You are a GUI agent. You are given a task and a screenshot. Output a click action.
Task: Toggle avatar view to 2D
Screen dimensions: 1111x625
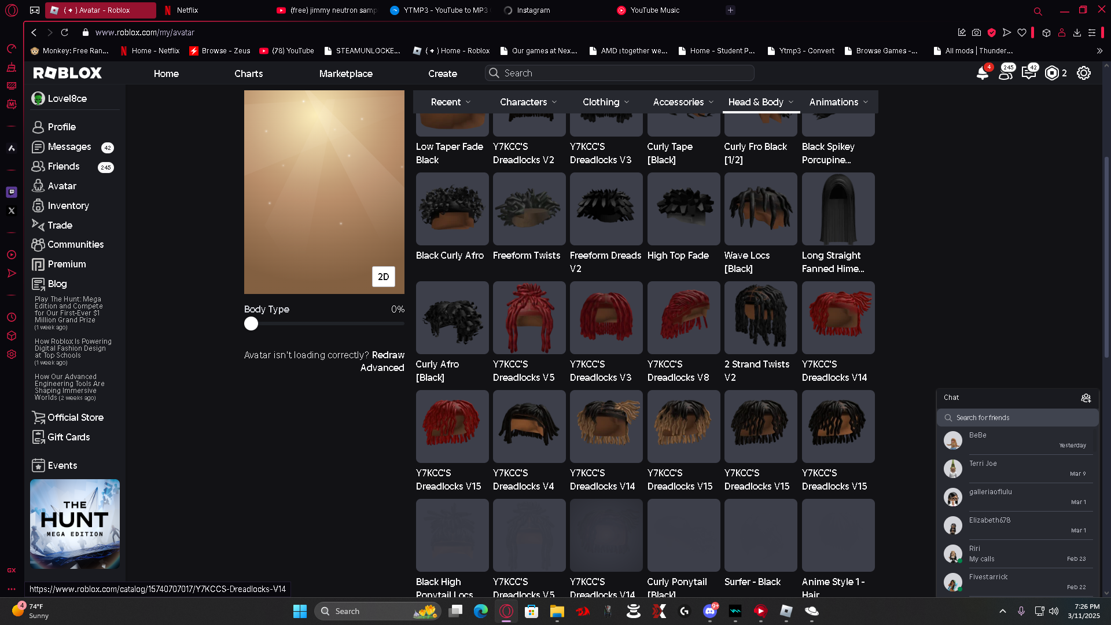(x=383, y=277)
